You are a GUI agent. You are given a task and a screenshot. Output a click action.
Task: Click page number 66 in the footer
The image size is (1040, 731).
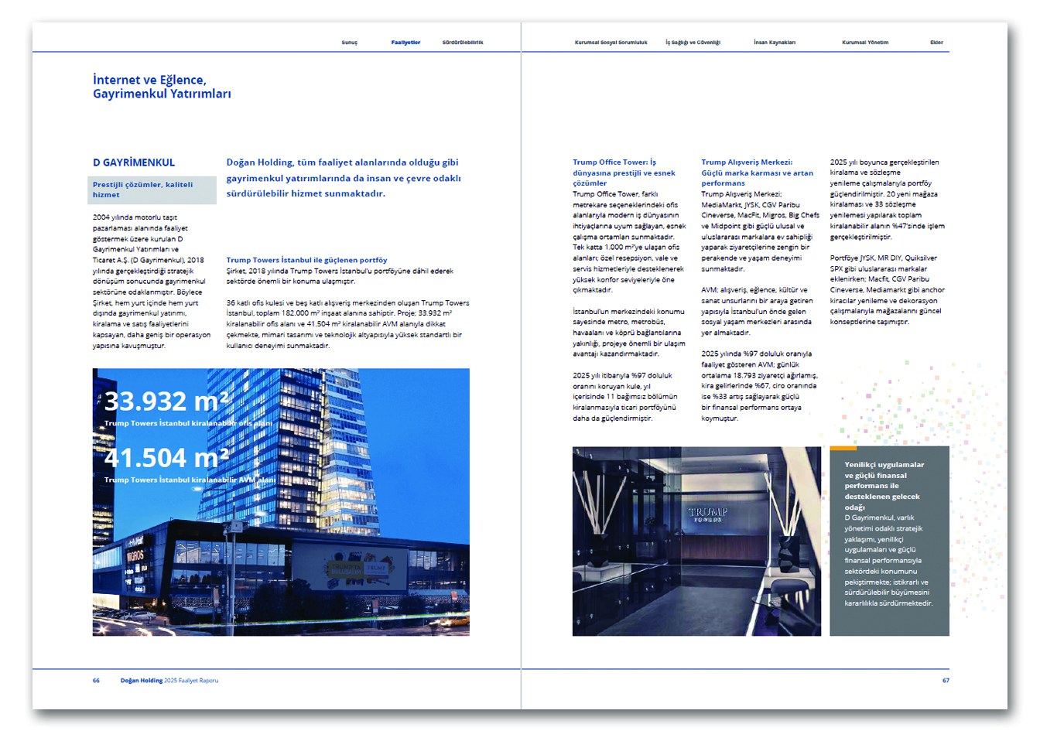[96, 681]
